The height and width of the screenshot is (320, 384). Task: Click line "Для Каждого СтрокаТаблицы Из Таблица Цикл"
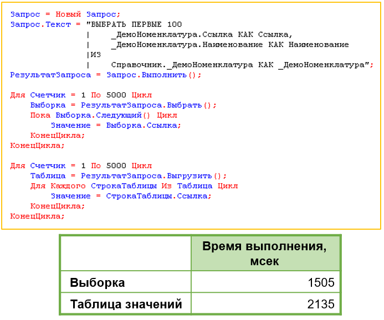tap(134, 185)
